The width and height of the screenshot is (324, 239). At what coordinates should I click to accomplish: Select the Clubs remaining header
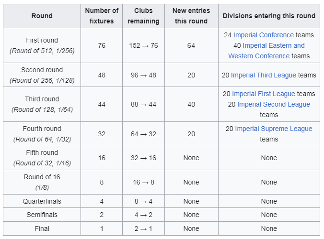click(x=143, y=16)
